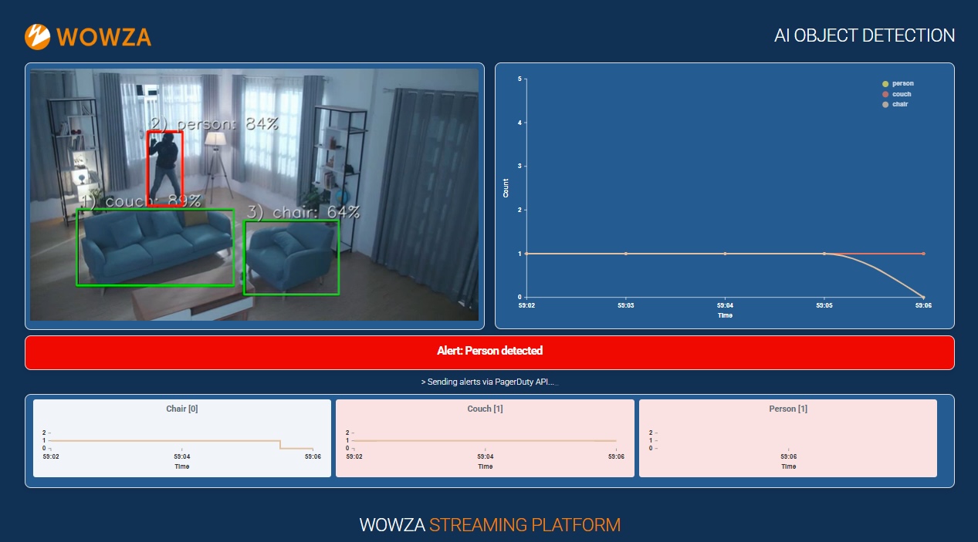Click the 59:04 label in the Couch chart
This screenshot has height=542, width=978.
coord(485,456)
